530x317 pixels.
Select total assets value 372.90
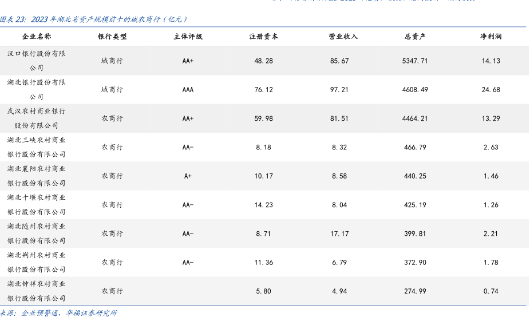point(415,263)
